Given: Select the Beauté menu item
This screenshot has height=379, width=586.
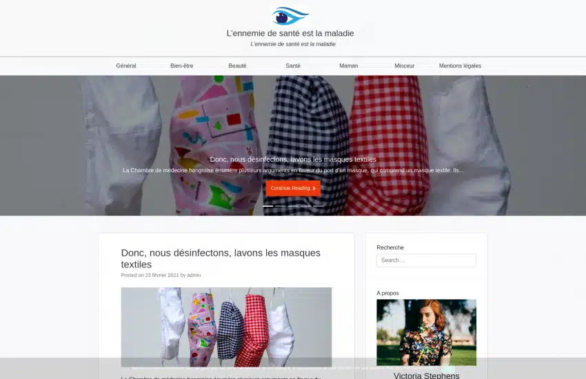Looking at the screenshot, I should pos(237,65).
